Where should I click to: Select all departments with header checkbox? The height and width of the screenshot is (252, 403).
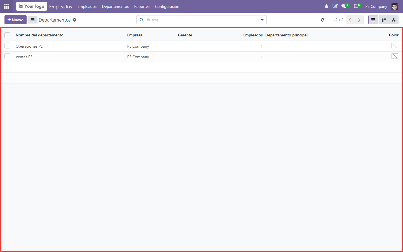pyautogui.click(x=8, y=35)
